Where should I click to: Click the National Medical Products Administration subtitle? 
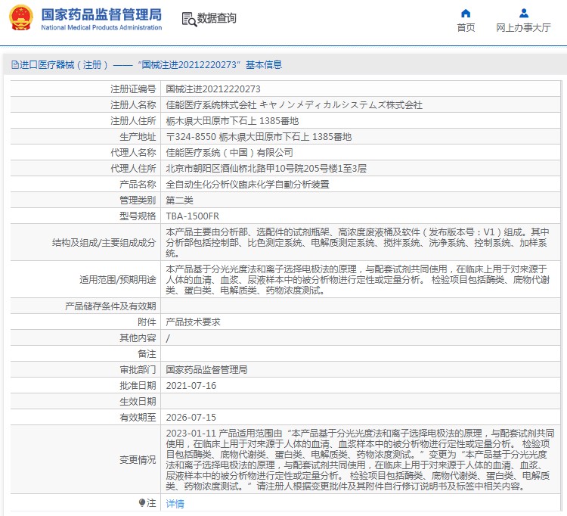(x=101, y=28)
